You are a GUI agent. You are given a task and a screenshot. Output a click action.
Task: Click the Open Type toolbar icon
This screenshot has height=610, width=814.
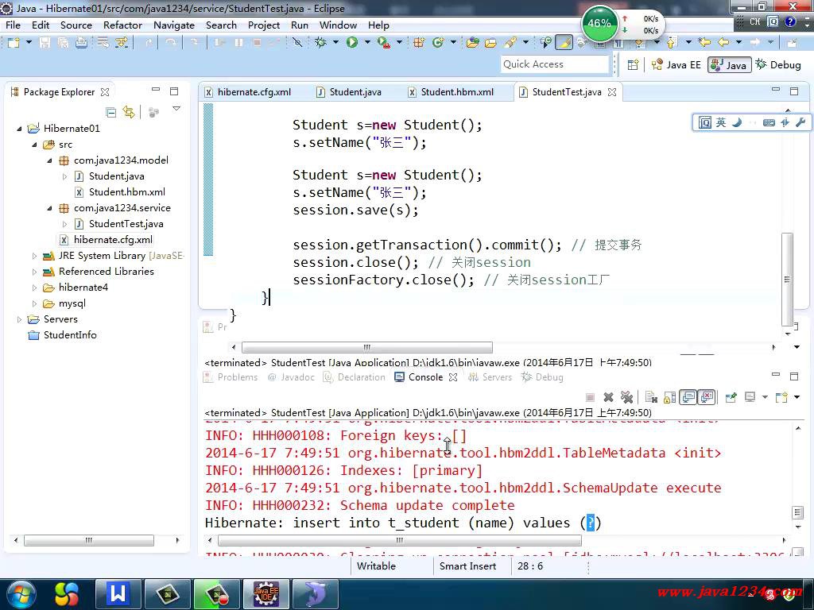pos(472,43)
